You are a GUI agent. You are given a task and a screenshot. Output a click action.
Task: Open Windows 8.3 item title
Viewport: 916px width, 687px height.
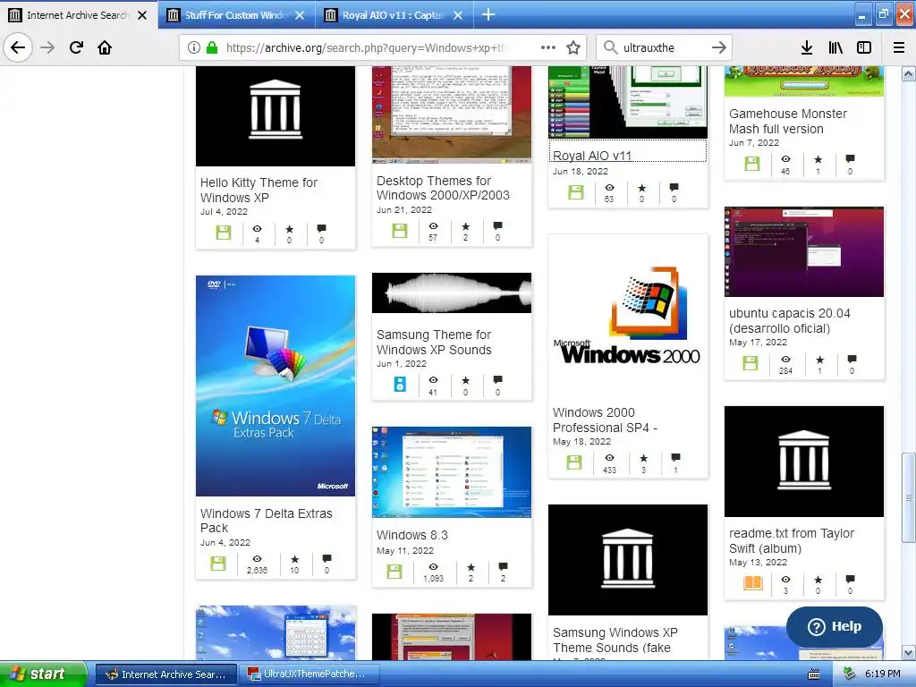coord(411,535)
